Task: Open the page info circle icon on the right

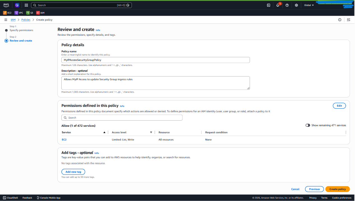Action: pos(340,20)
